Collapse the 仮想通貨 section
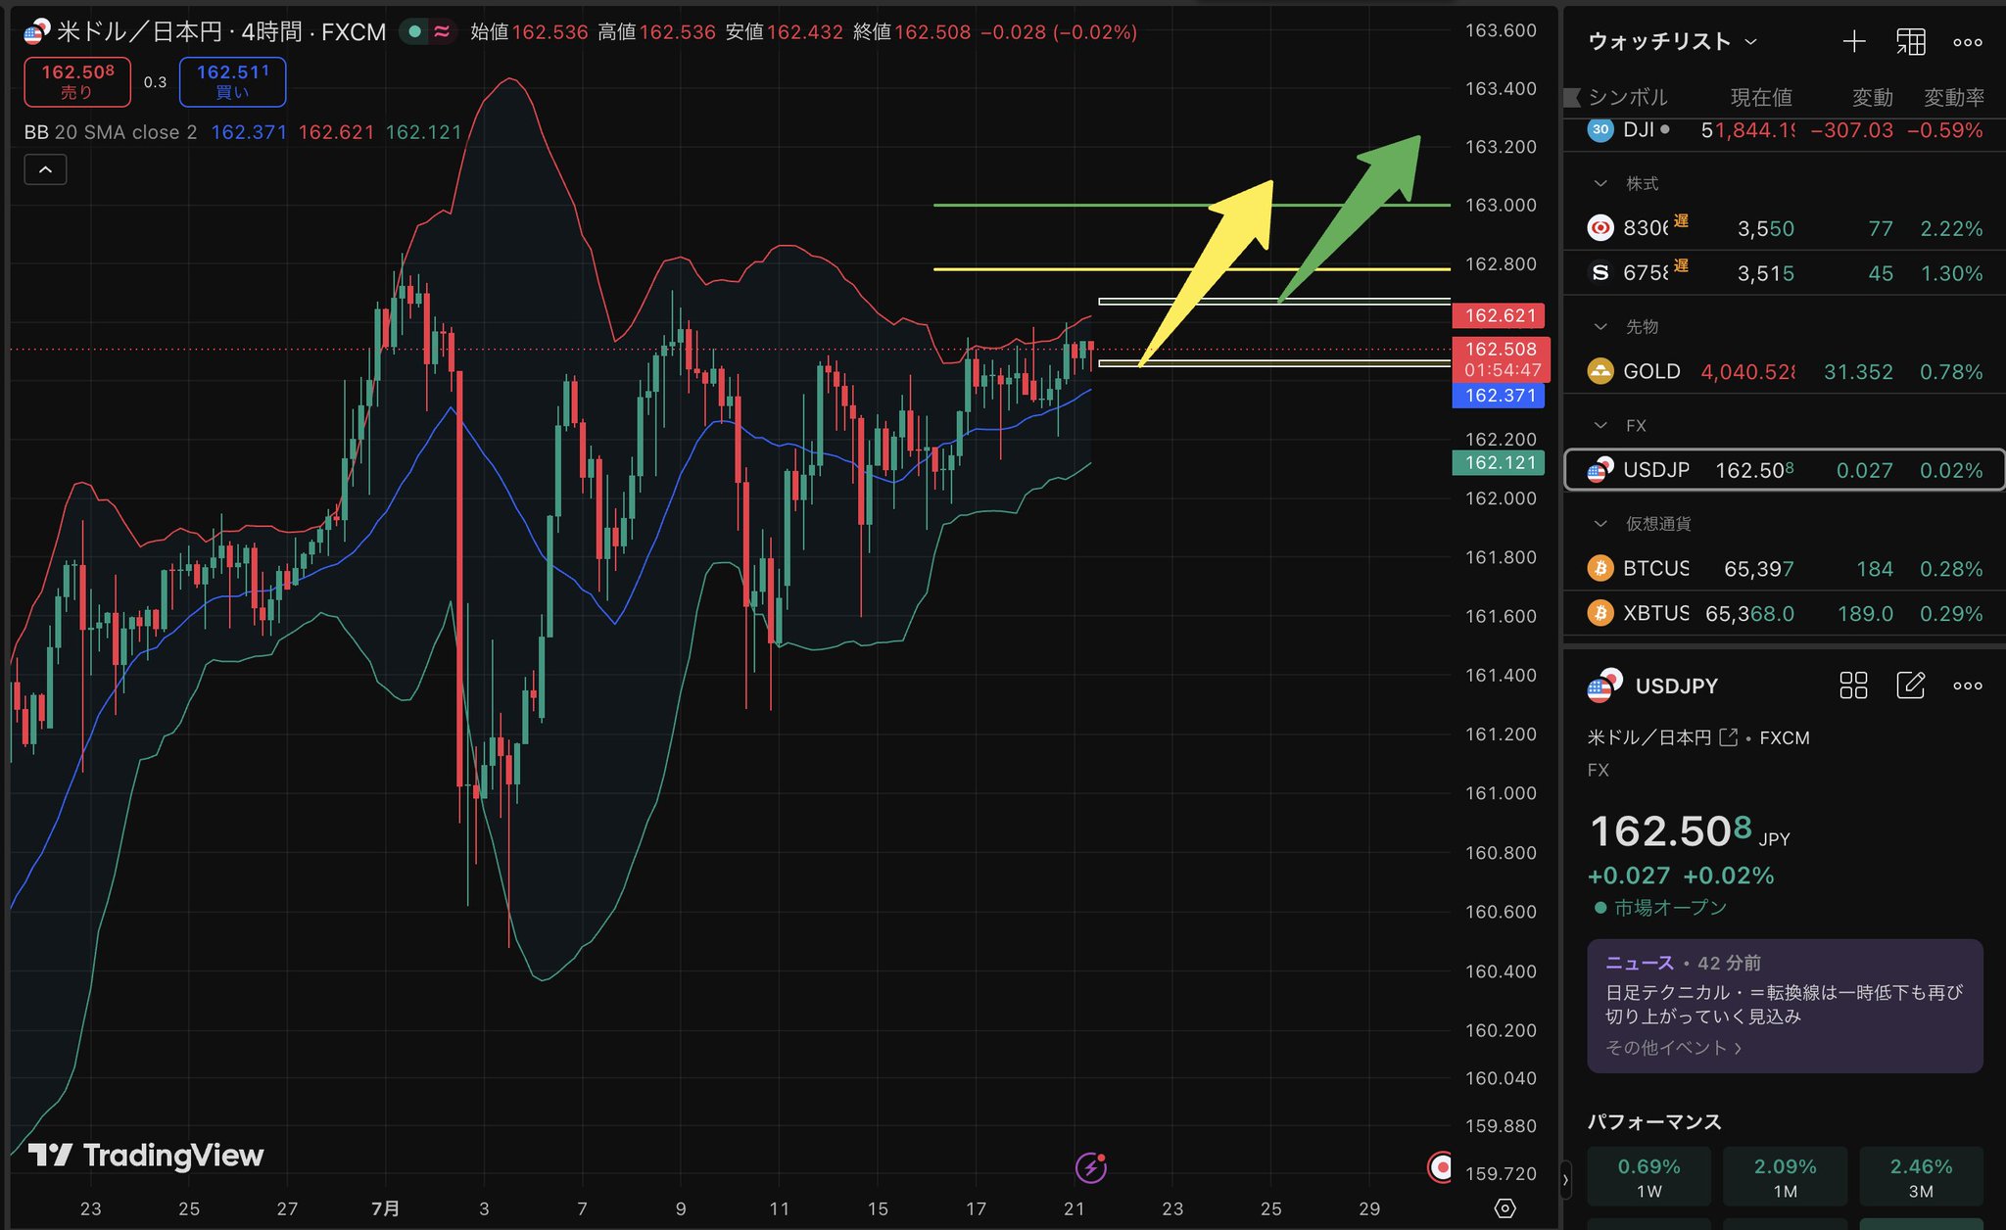Screen dimensions: 2006x1230 [x=1600, y=524]
